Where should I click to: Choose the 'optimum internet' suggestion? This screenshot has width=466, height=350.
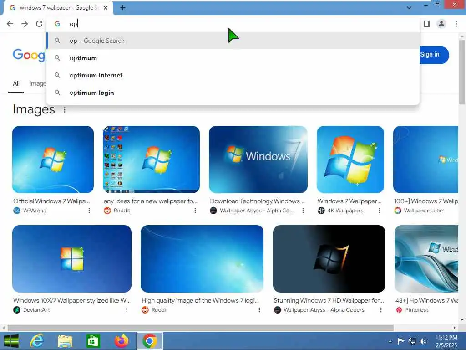pos(233,75)
